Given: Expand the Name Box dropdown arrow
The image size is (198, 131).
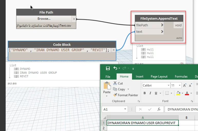Looking at the screenshot, I should coord(125,109).
